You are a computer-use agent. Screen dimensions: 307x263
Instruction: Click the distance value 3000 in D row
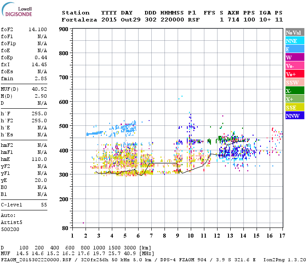tap(130, 248)
